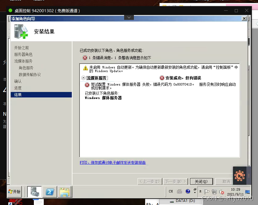The image size is (258, 205).
Task: Click the 安装成功，但有错误 status text
Action: (x=183, y=78)
